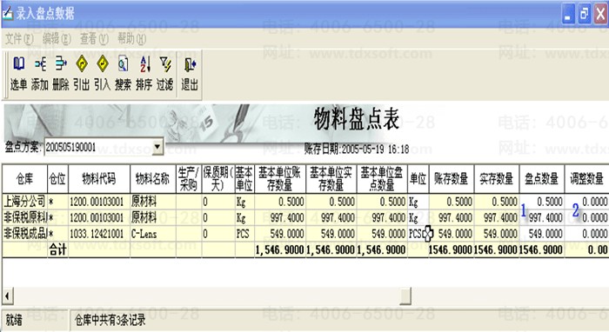Click the 选单 book icon in toolbar

(x=18, y=64)
